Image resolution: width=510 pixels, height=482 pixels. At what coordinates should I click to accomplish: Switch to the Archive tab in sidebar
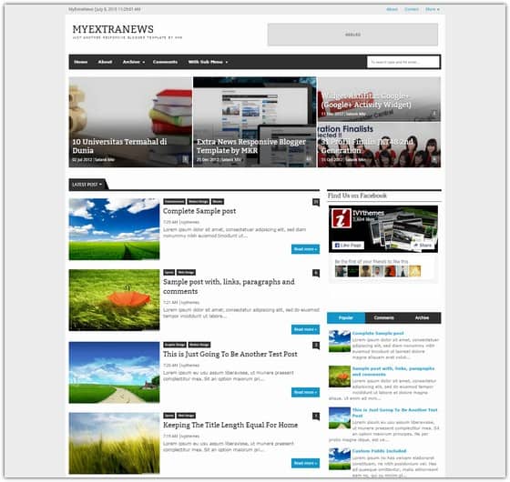click(423, 317)
